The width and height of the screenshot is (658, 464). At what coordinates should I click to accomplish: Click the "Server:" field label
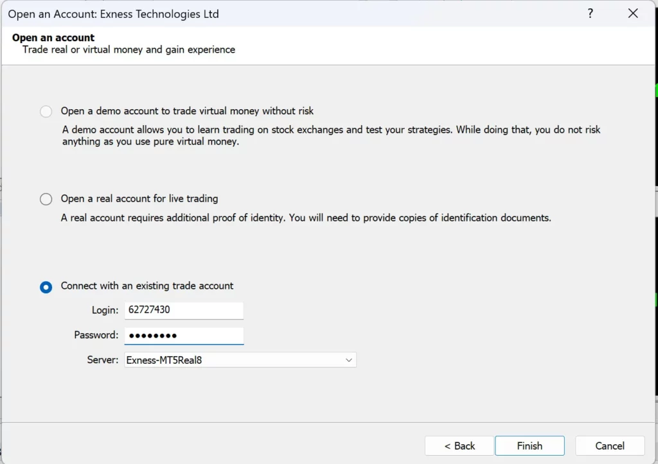[103, 360]
